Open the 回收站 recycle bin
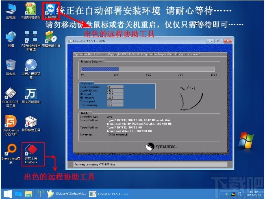 coord(11,67)
